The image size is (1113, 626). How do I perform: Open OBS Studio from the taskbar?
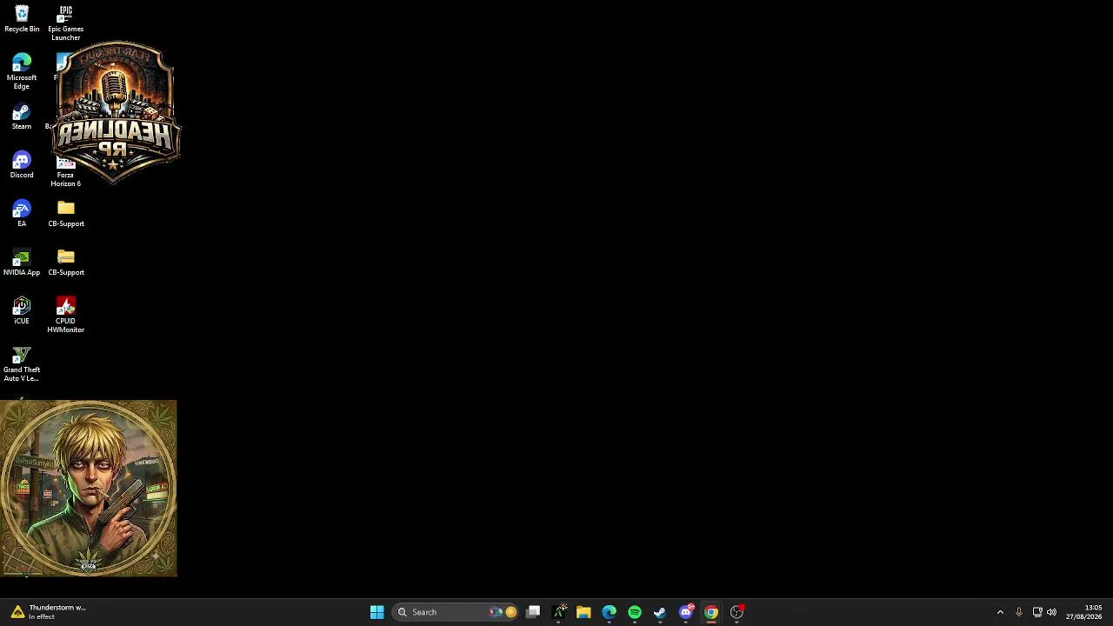[x=736, y=612]
